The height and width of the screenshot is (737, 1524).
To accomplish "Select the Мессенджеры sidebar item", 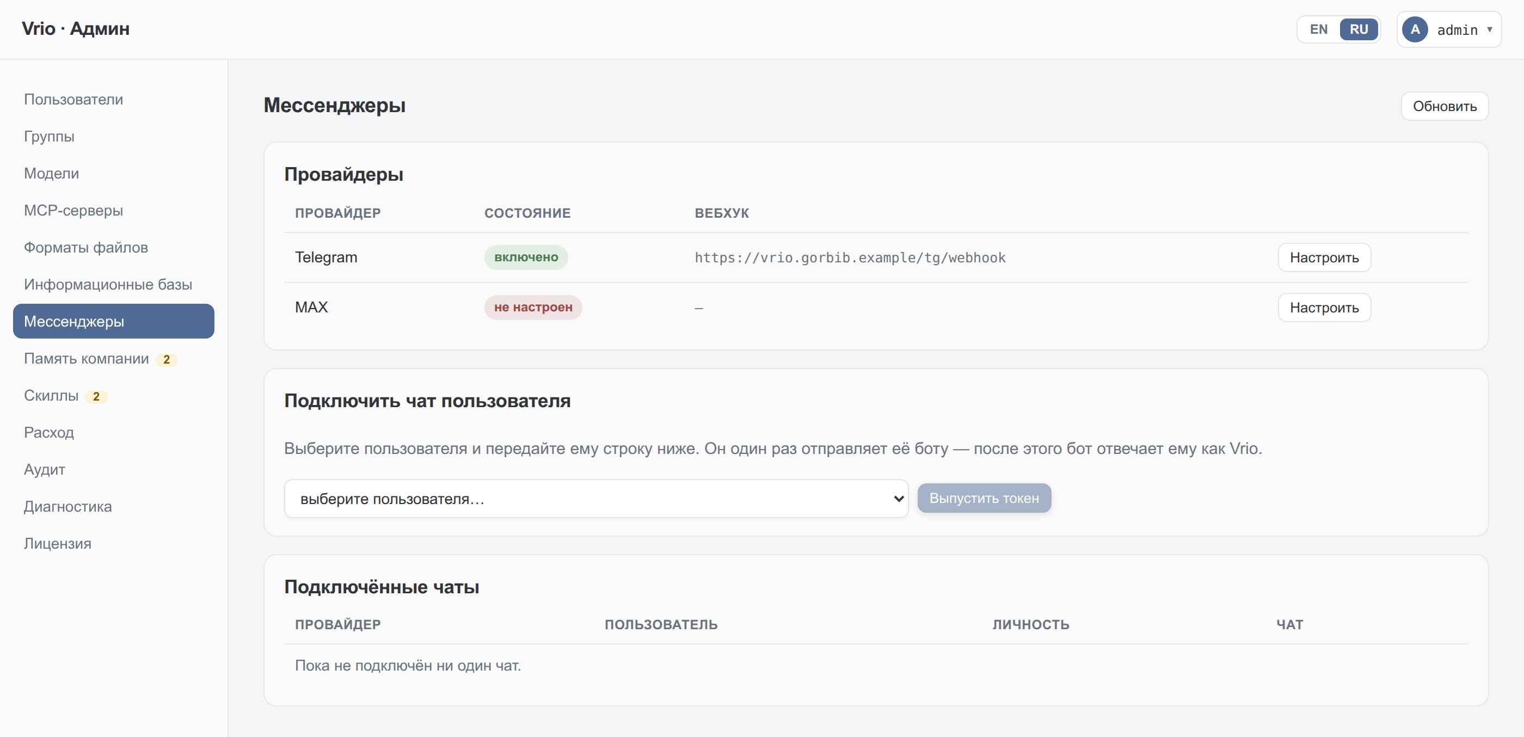I will pyautogui.click(x=114, y=321).
